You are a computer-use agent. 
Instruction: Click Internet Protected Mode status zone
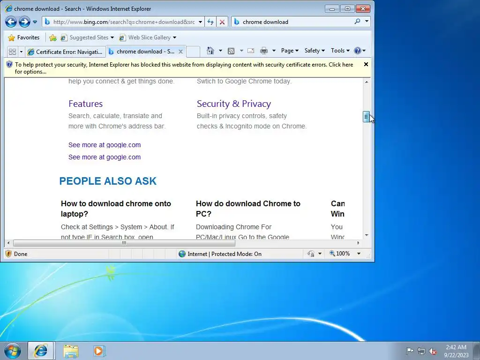[x=220, y=254]
